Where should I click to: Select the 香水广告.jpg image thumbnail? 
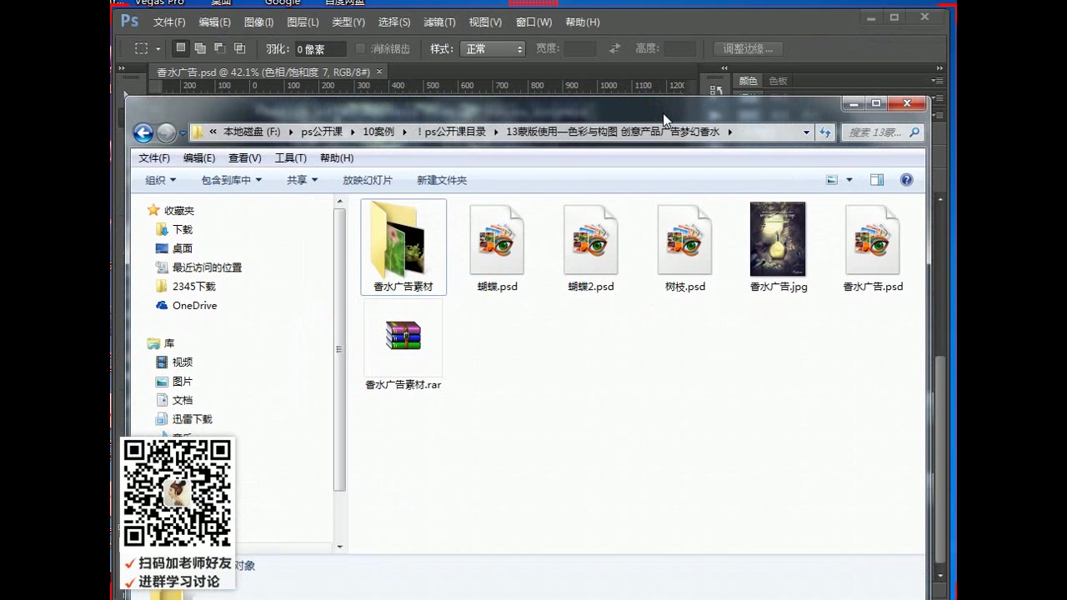(x=778, y=239)
